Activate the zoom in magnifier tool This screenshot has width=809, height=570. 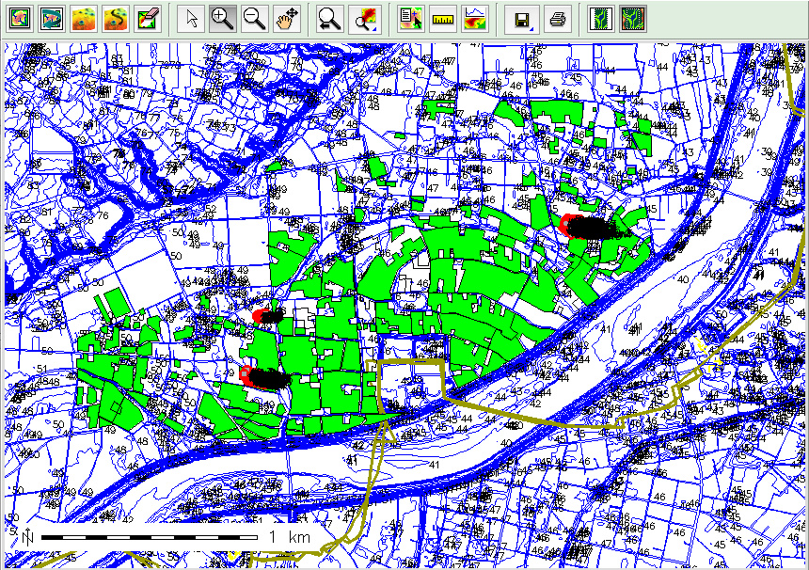pyautogui.click(x=223, y=19)
